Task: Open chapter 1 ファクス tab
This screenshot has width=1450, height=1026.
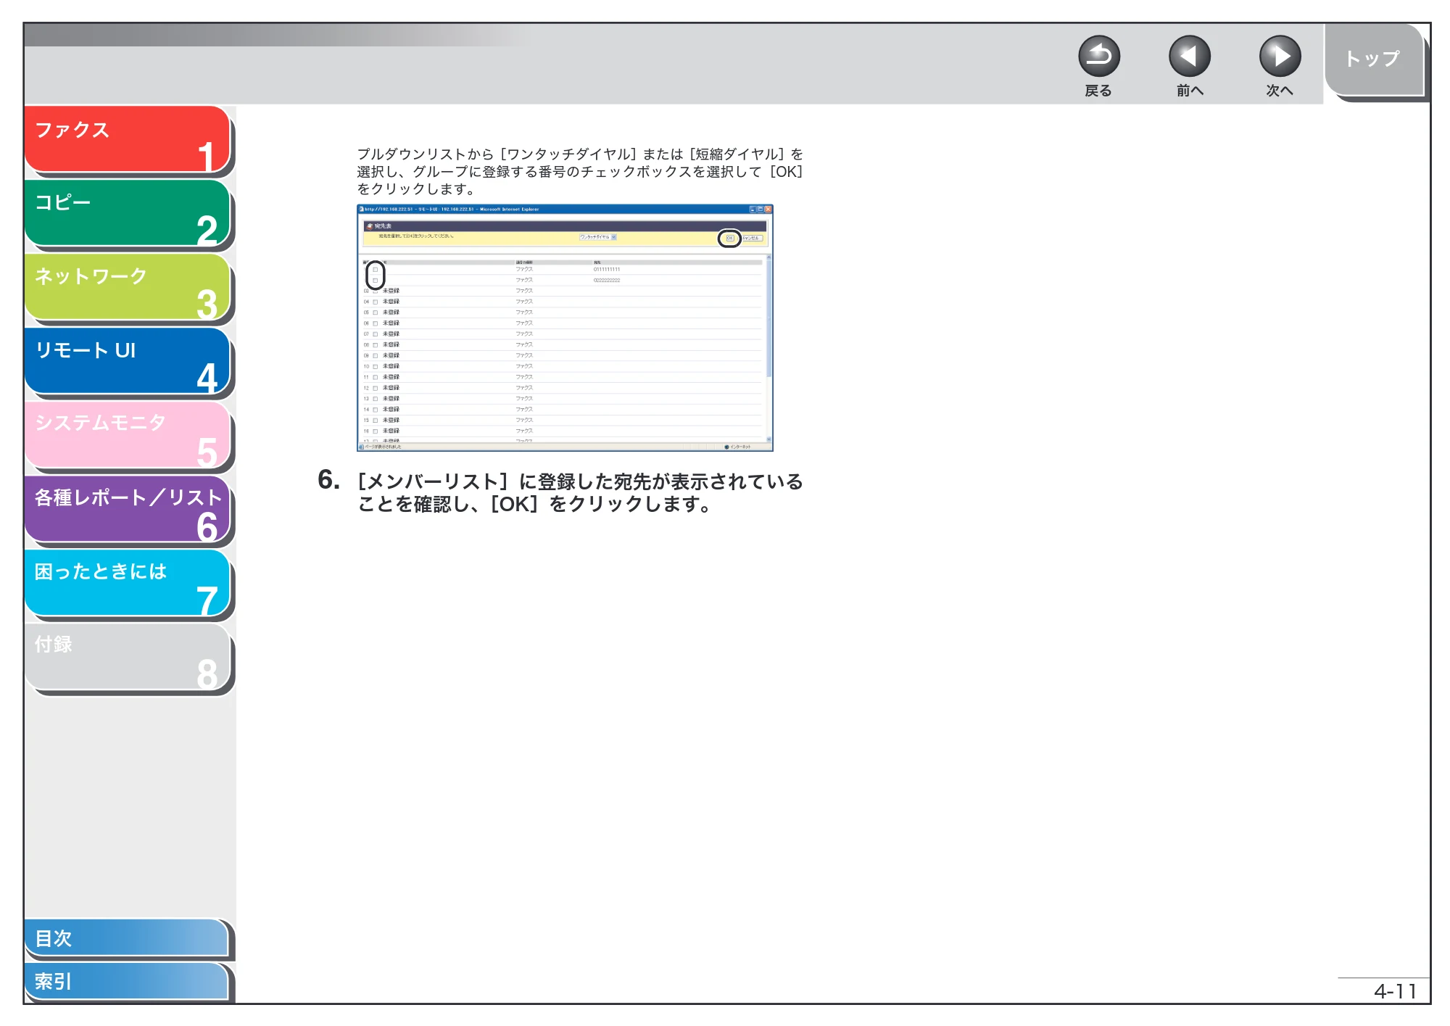Action: (128, 140)
